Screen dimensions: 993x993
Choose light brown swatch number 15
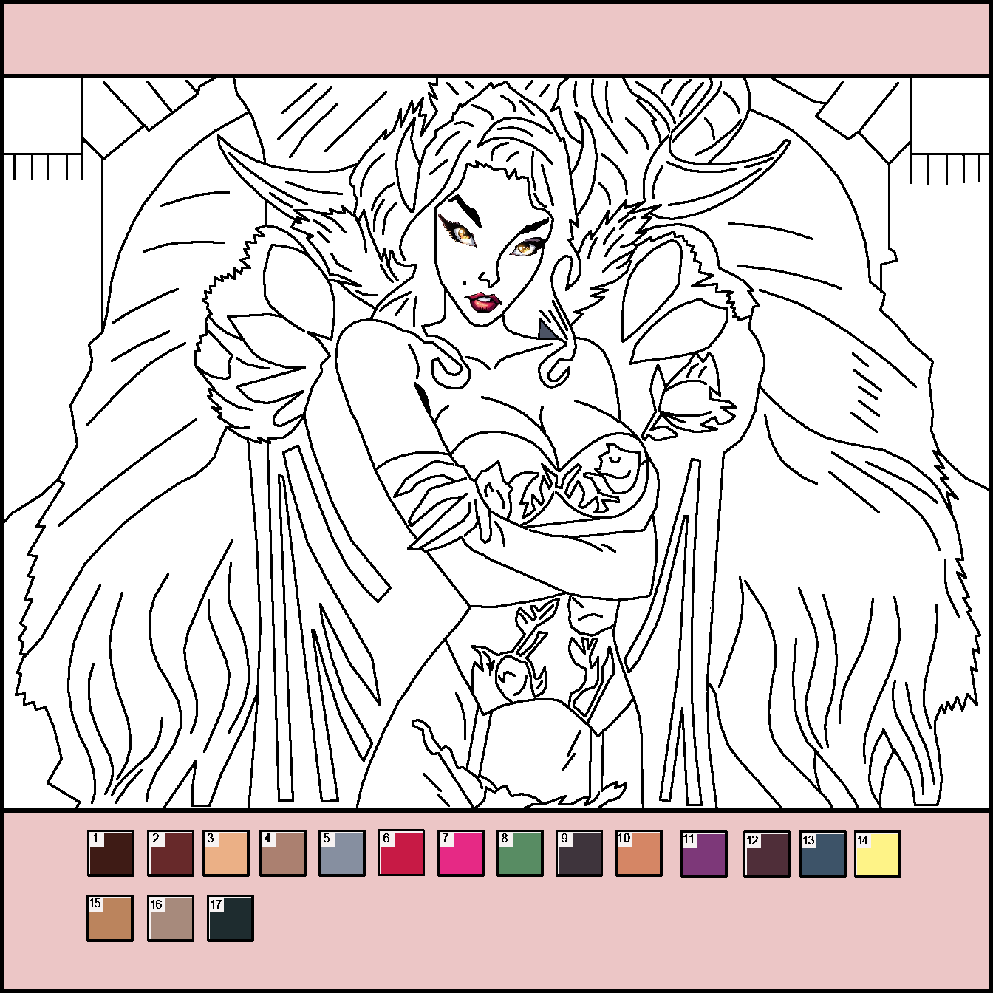coord(110,918)
